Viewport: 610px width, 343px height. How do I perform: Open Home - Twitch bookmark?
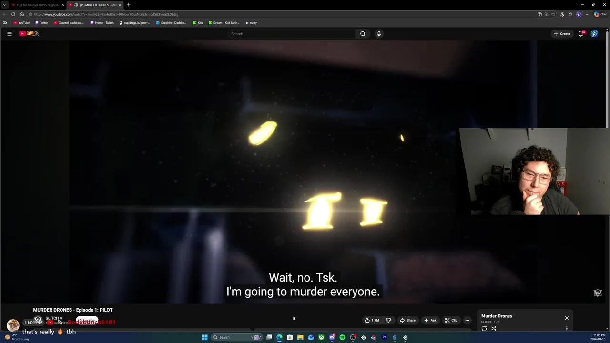pyautogui.click(x=102, y=23)
